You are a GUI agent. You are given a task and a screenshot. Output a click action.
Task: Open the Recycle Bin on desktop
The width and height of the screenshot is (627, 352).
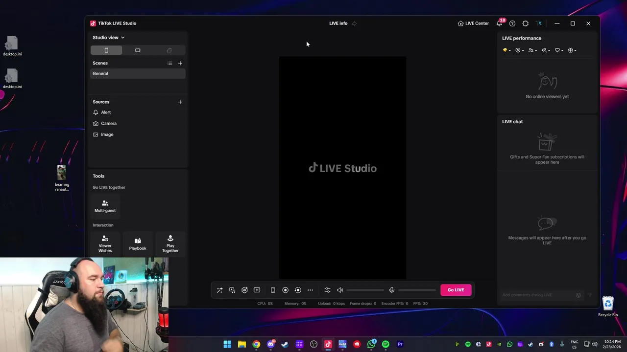pyautogui.click(x=608, y=307)
